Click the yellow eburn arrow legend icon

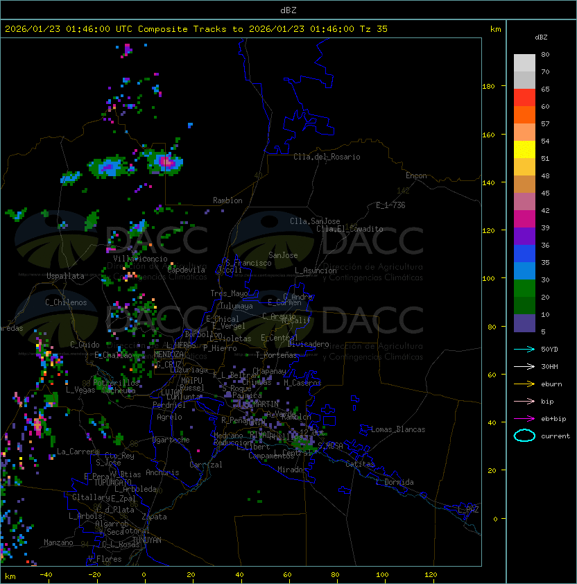pyautogui.click(x=524, y=384)
